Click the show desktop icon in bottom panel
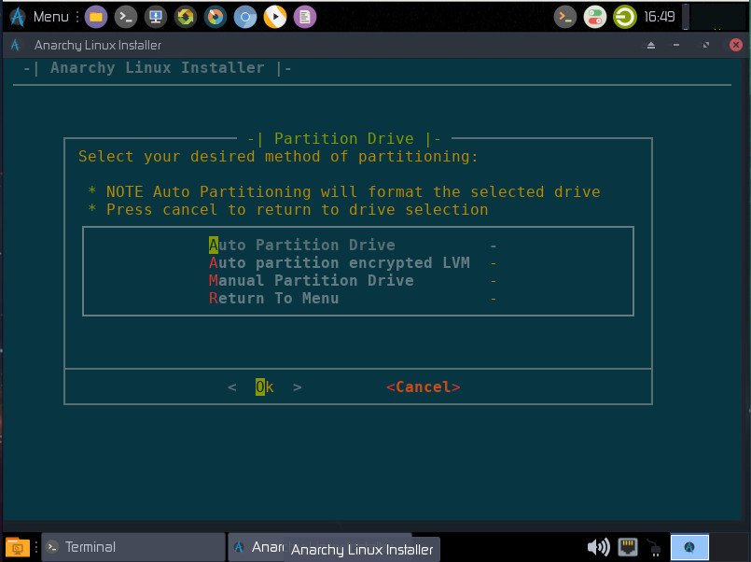751x562 pixels. [x=17, y=547]
